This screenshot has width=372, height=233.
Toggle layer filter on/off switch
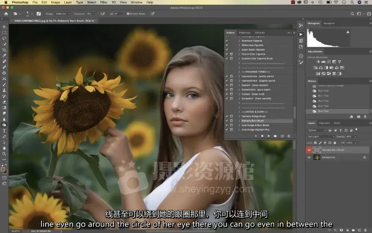356,130
